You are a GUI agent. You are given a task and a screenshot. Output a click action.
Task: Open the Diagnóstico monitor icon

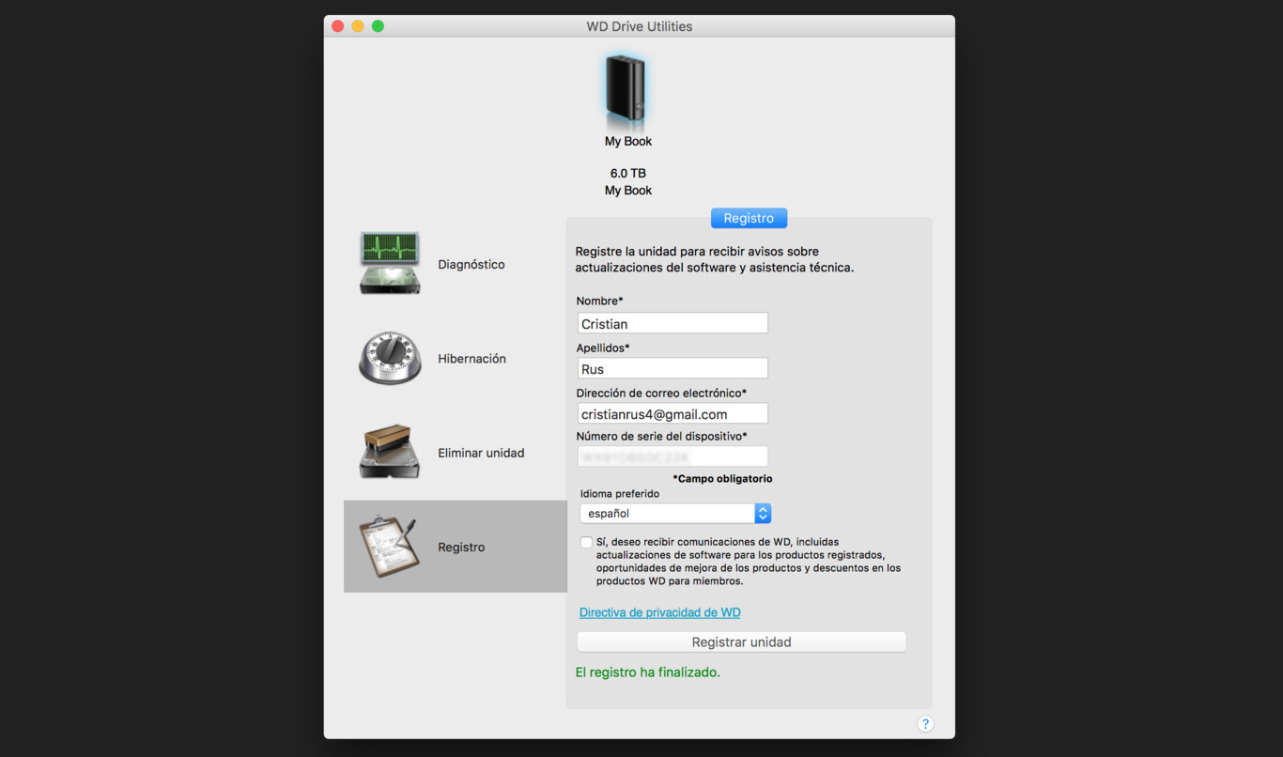[389, 264]
